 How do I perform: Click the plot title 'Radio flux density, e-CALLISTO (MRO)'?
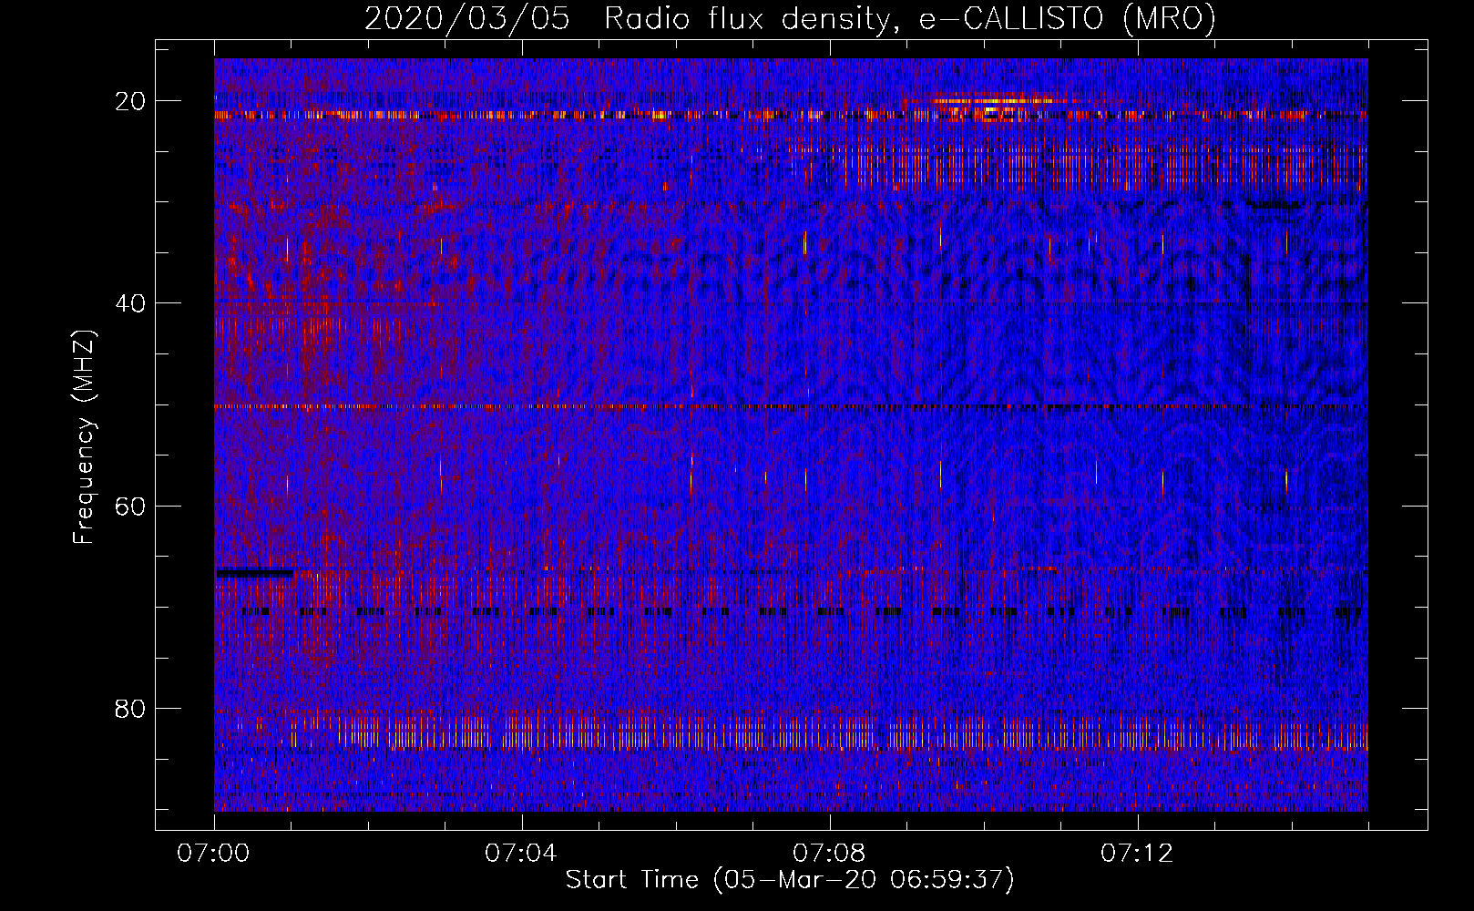[910, 18]
